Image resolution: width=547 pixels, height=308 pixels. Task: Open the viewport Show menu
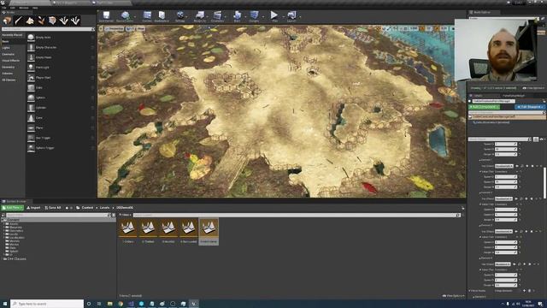[x=140, y=28]
